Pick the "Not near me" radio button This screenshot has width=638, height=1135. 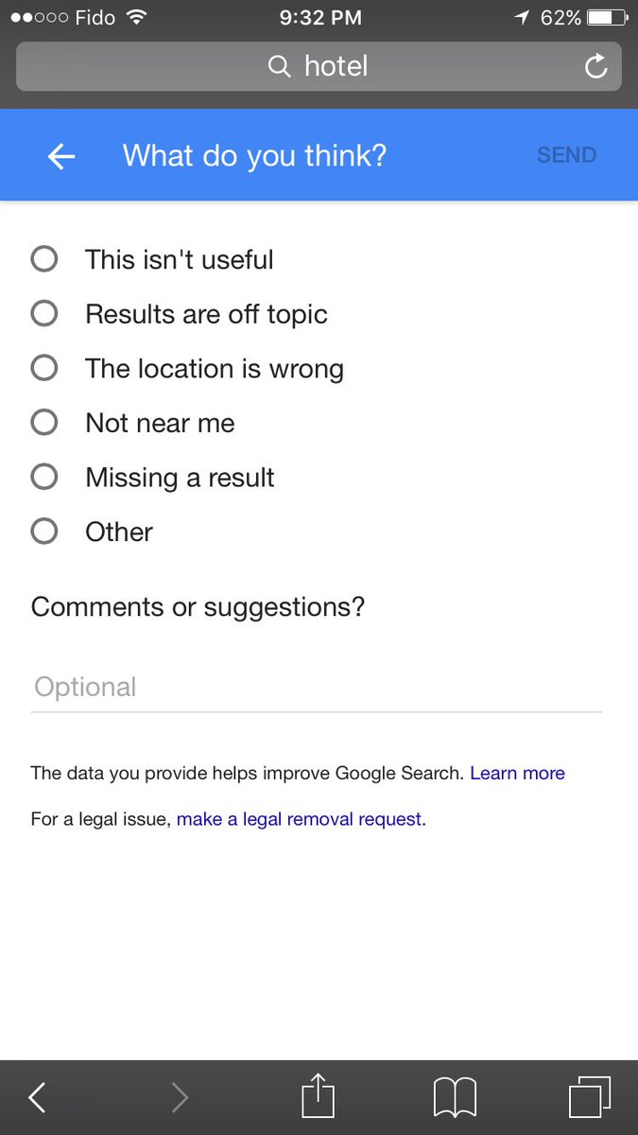pos(44,423)
